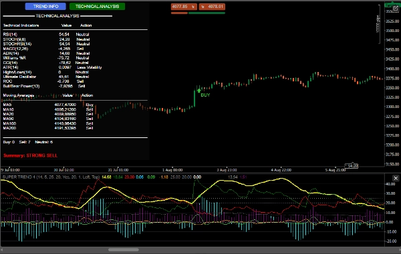Click the 5 Aug 21:00 time axis label
This screenshot has width=401, height=254.
[x=336, y=170]
